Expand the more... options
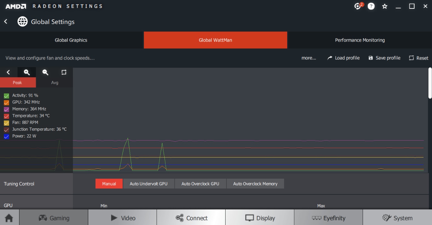This screenshot has width=432, height=225. coord(309,58)
